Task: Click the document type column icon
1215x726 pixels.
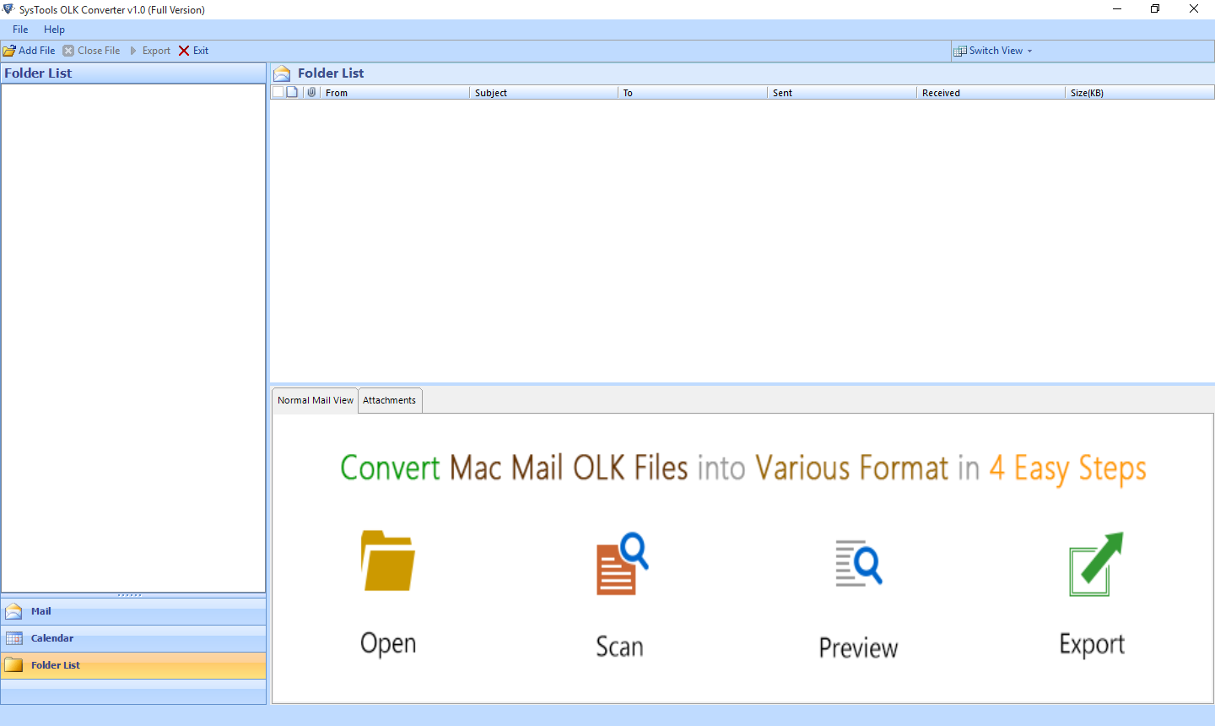Action: coord(292,92)
